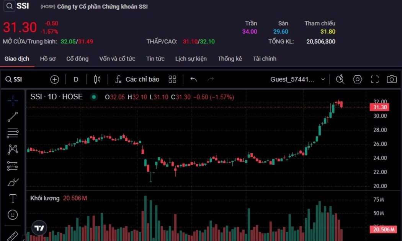Image resolution: width=402 pixels, height=241 pixels.
Task: Take a chart snapshot with camera icon
Action: pyautogui.click(x=391, y=79)
